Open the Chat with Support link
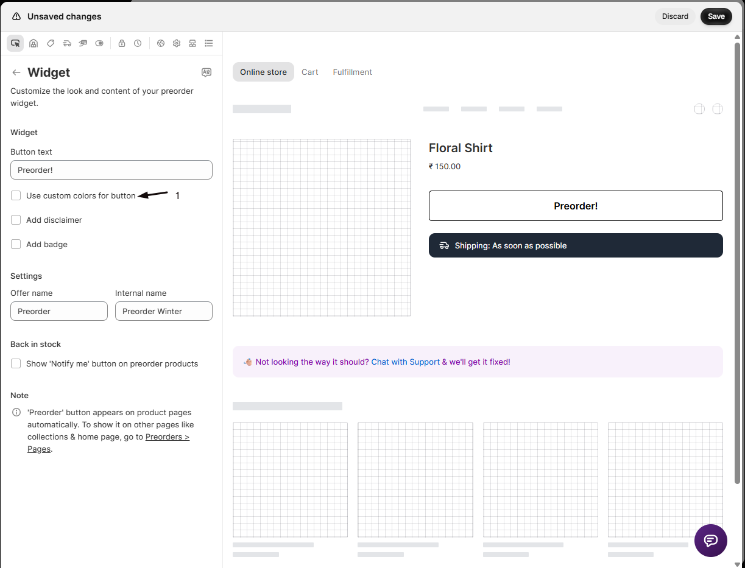 (x=406, y=362)
